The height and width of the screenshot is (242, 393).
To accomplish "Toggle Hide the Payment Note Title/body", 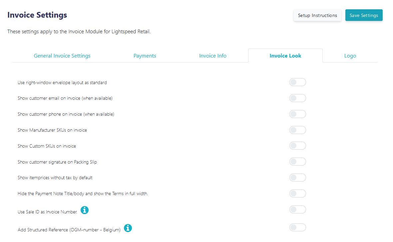I will pos(297,193).
